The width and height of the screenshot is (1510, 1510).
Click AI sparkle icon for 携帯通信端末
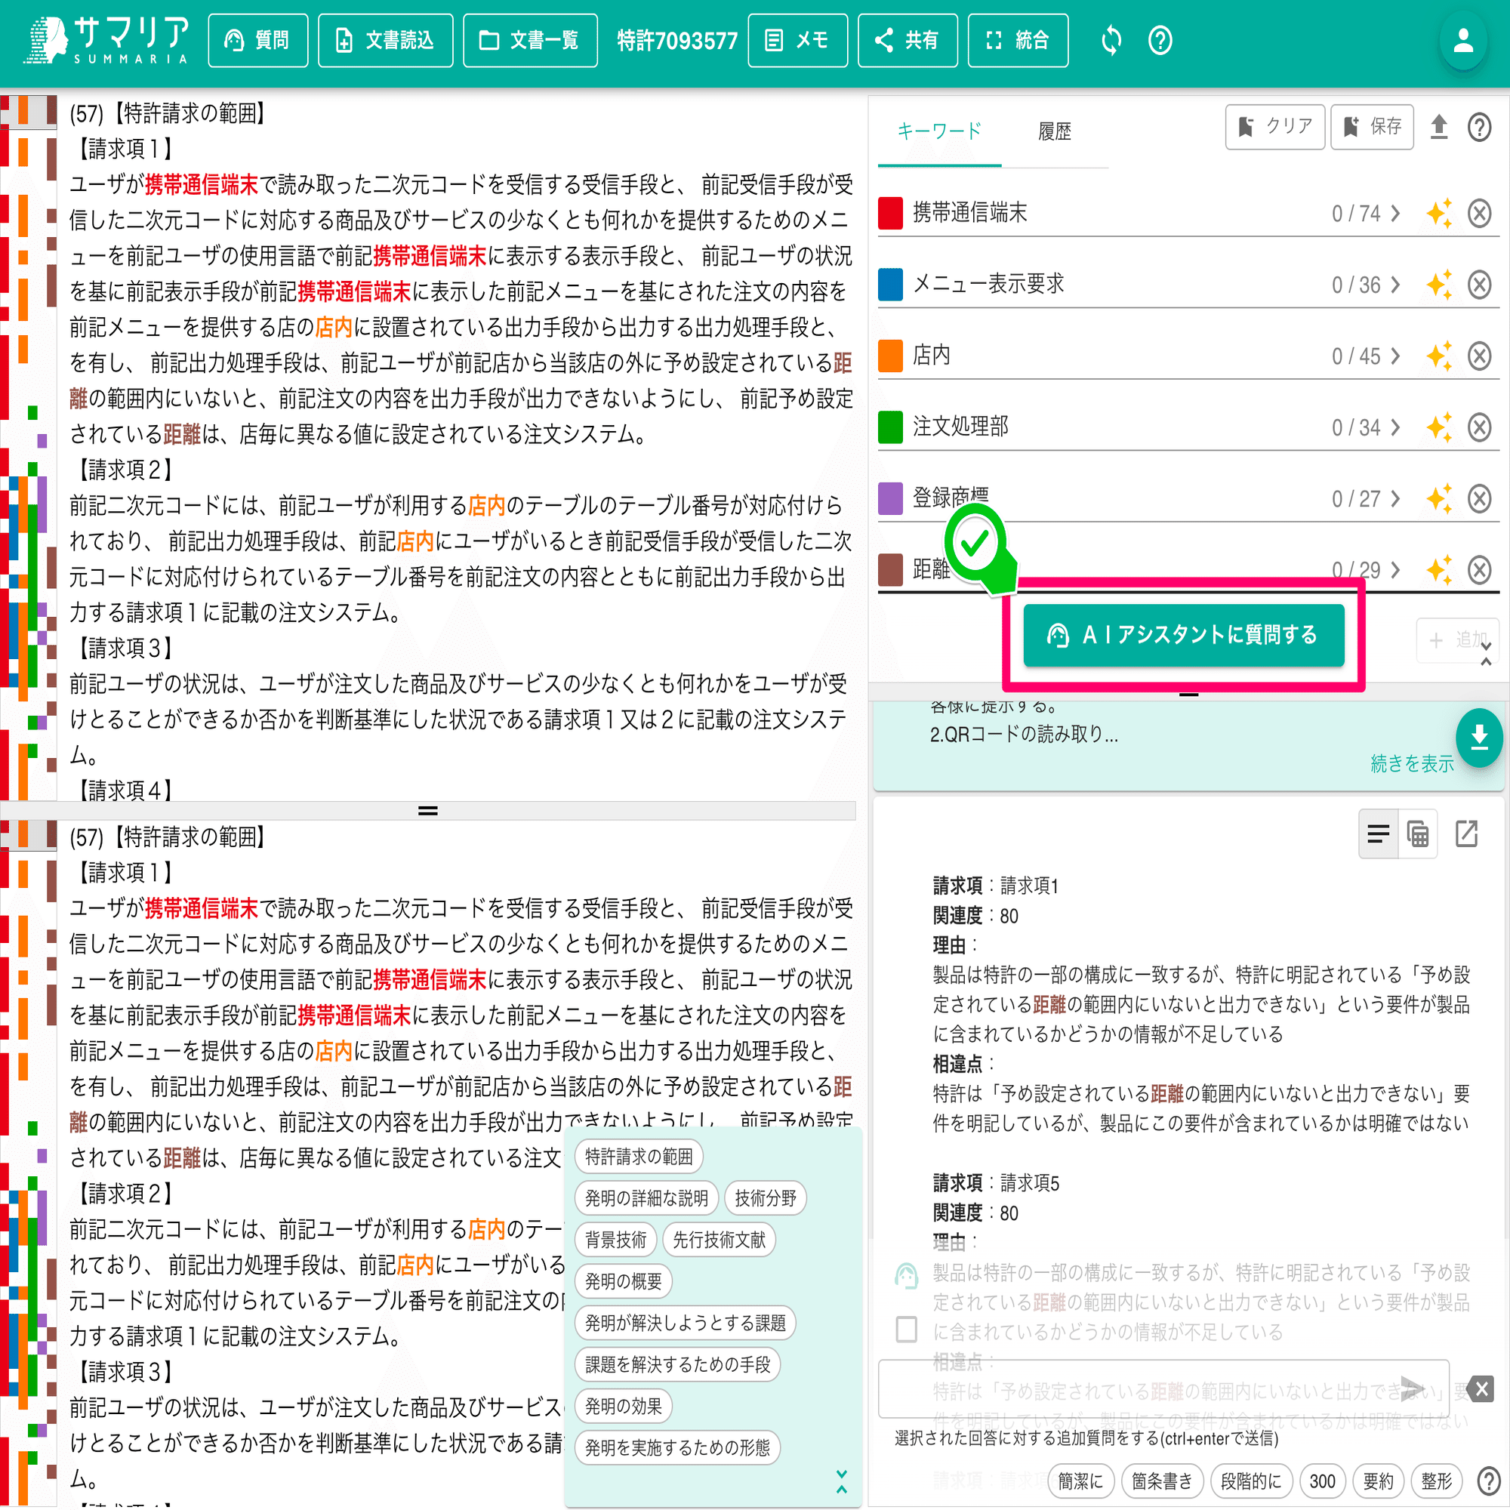[x=1439, y=214]
